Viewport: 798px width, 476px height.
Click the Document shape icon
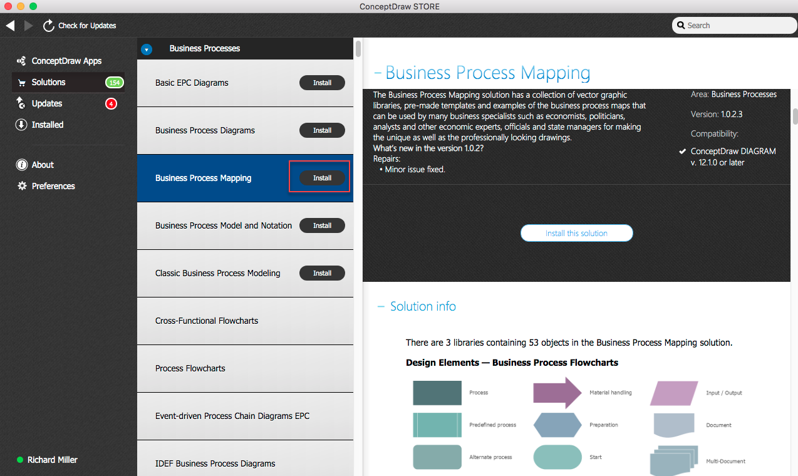coord(674,425)
